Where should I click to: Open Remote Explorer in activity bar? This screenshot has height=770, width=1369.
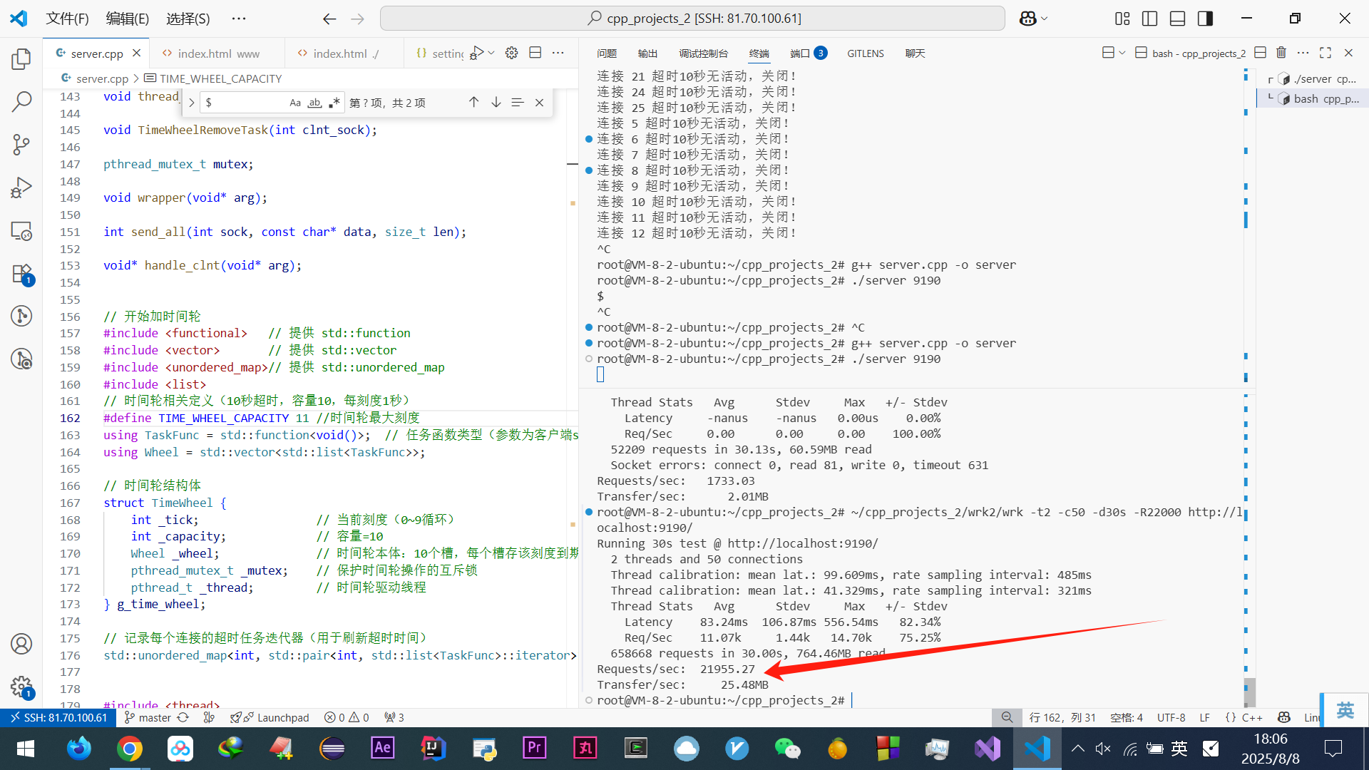[x=21, y=231]
